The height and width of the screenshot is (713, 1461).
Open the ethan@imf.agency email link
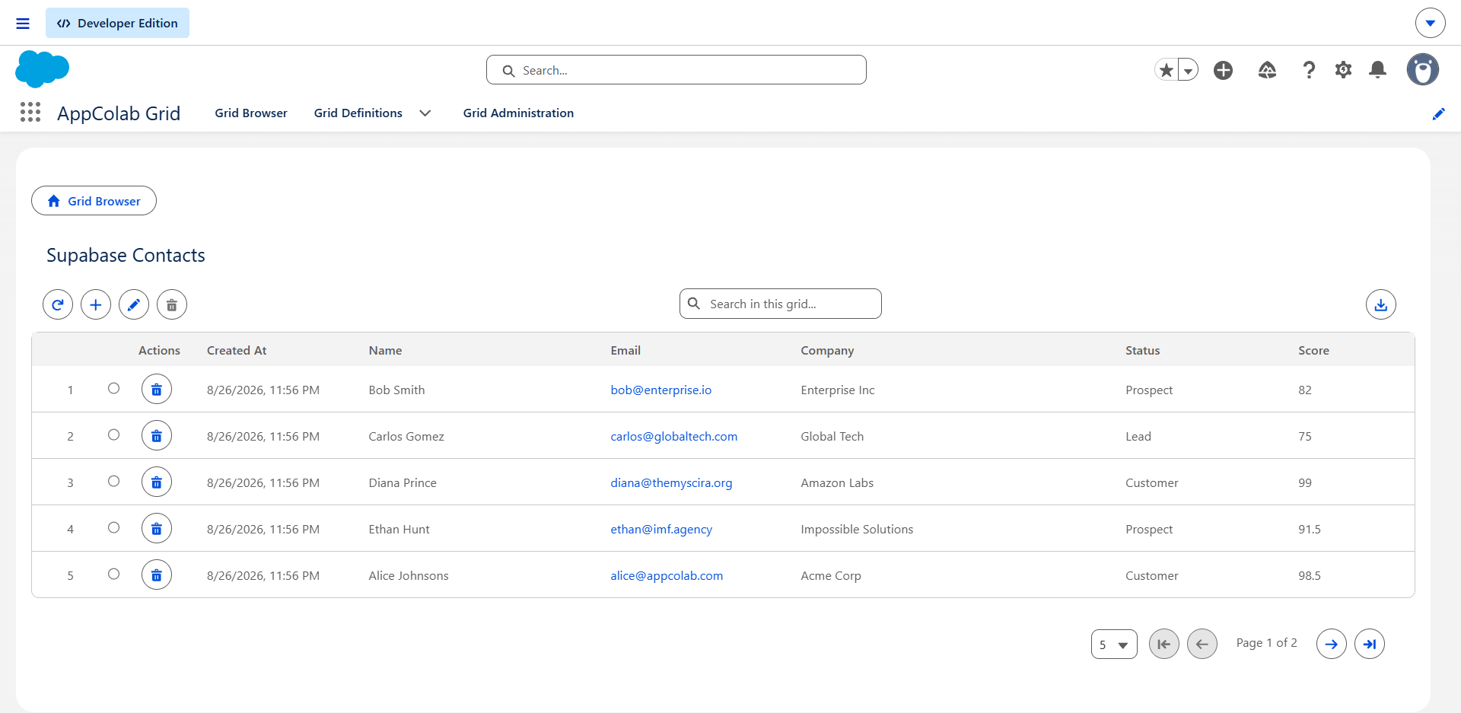tap(661, 529)
